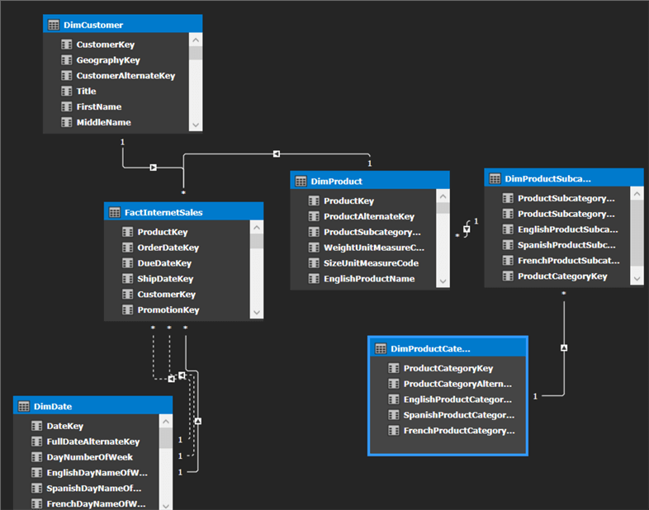The width and height of the screenshot is (649, 510).
Task: Click the DimDate table header icon
Action: click(x=24, y=406)
